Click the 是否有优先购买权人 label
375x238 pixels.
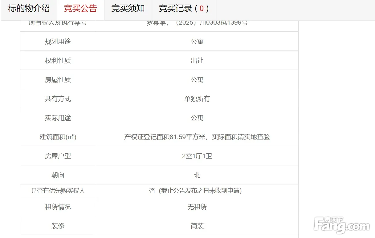(58, 191)
